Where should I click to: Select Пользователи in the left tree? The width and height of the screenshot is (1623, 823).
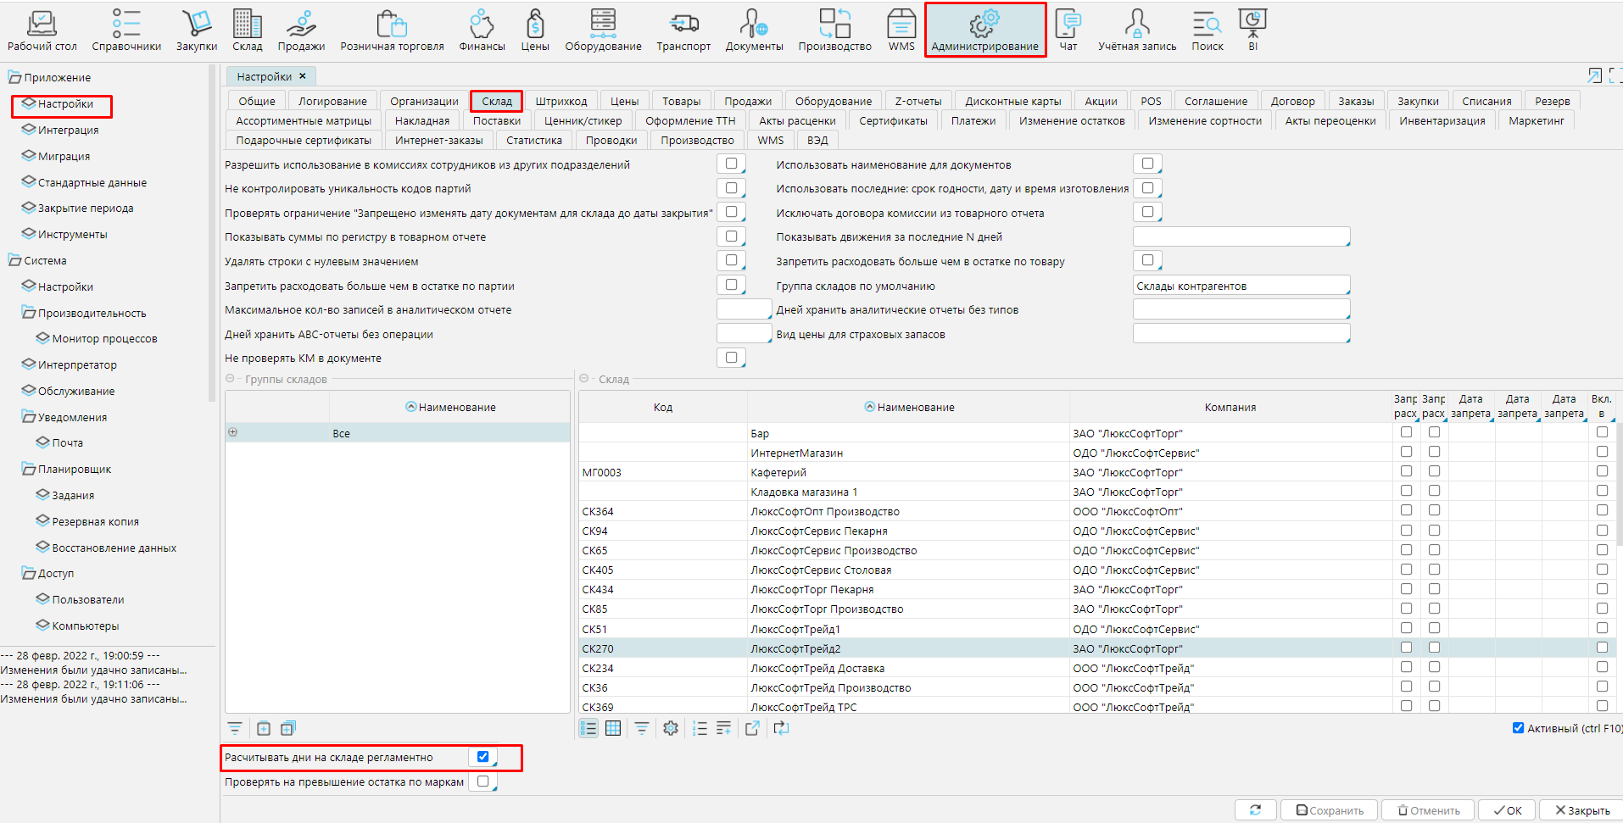pos(88,599)
